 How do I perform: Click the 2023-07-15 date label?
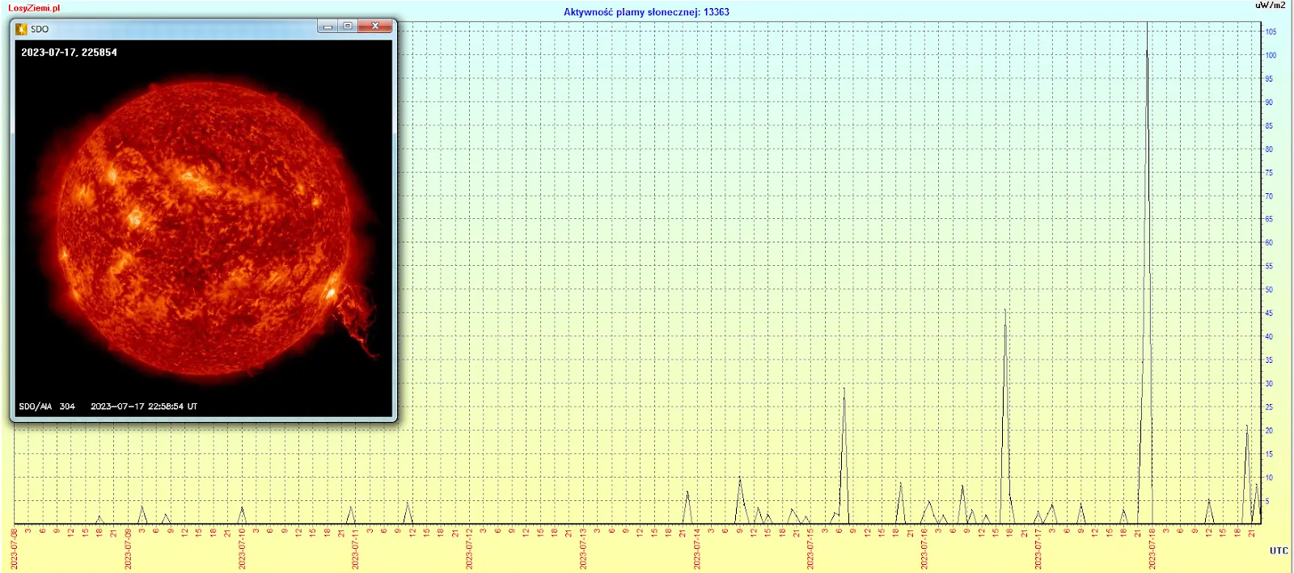pos(810,549)
